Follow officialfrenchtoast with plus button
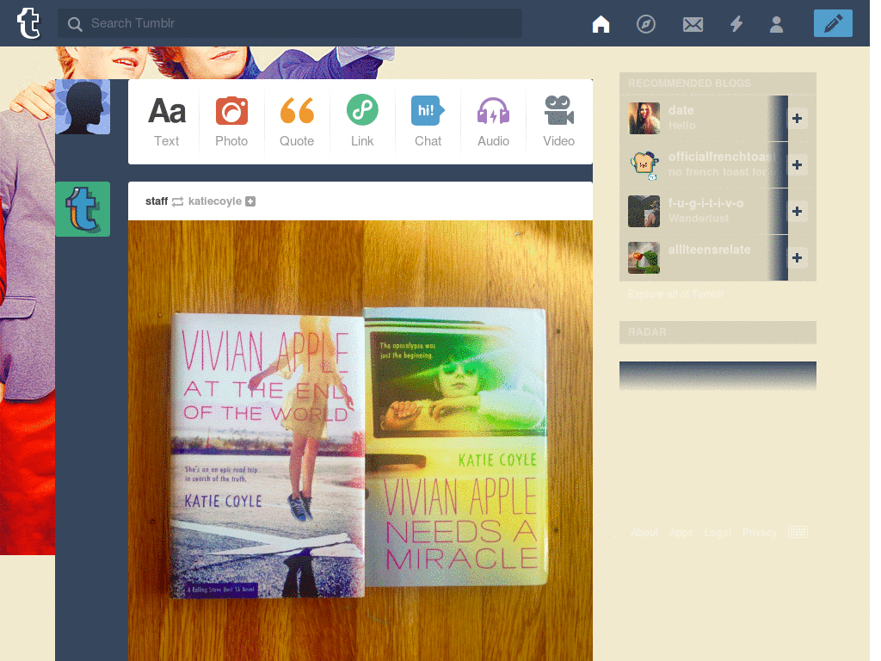Image resolution: width=881 pixels, height=661 pixels. 797,164
